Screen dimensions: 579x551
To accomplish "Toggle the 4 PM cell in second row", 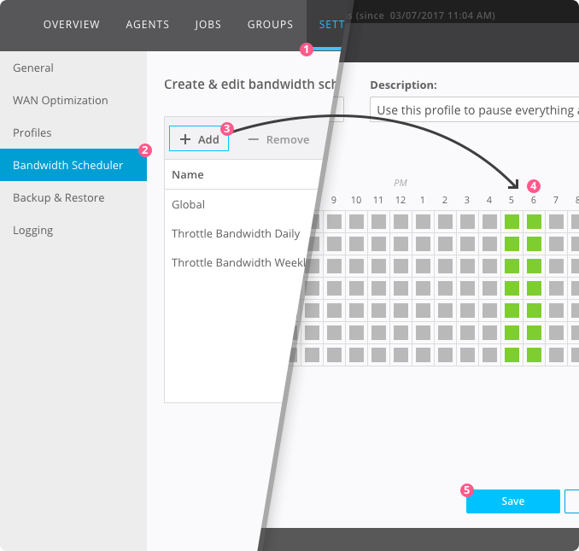I will tap(489, 244).
